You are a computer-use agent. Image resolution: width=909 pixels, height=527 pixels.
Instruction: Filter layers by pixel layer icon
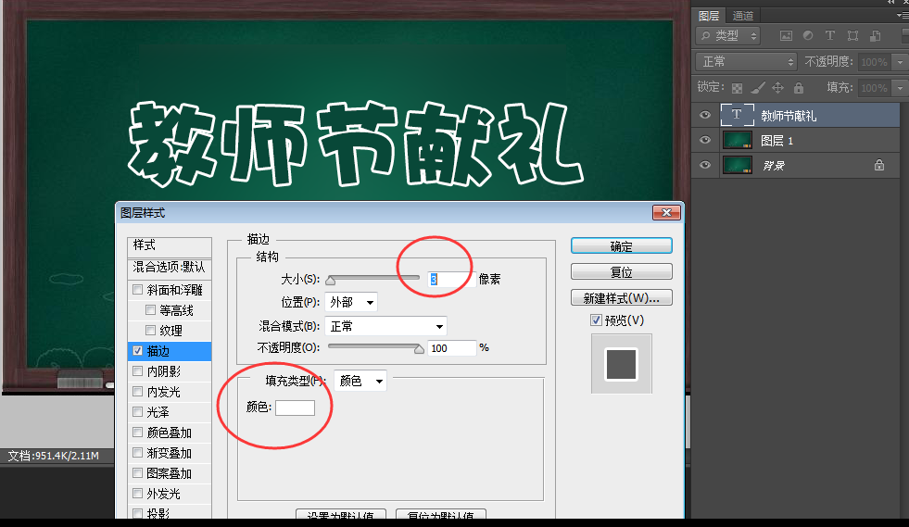point(786,36)
